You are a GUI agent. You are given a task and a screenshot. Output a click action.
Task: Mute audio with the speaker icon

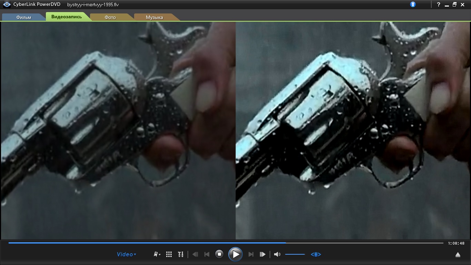(277, 254)
